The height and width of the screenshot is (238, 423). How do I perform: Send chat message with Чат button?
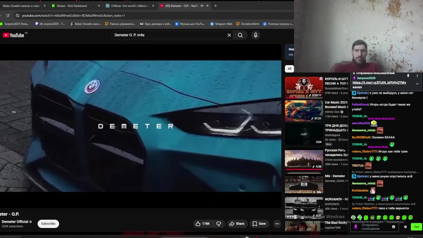point(416,227)
